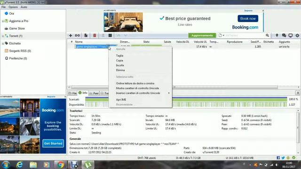Click the green checkmark network status icon
This screenshot has height=169, width=301.
point(293,158)
